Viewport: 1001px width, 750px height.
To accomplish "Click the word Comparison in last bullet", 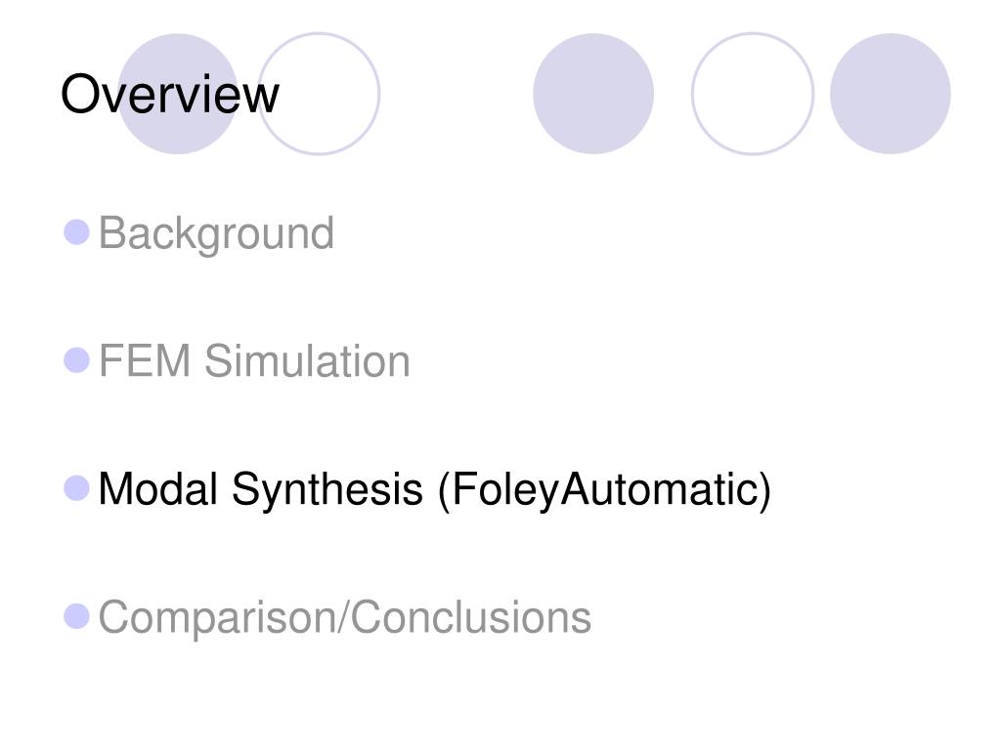I will pos(217,618).
